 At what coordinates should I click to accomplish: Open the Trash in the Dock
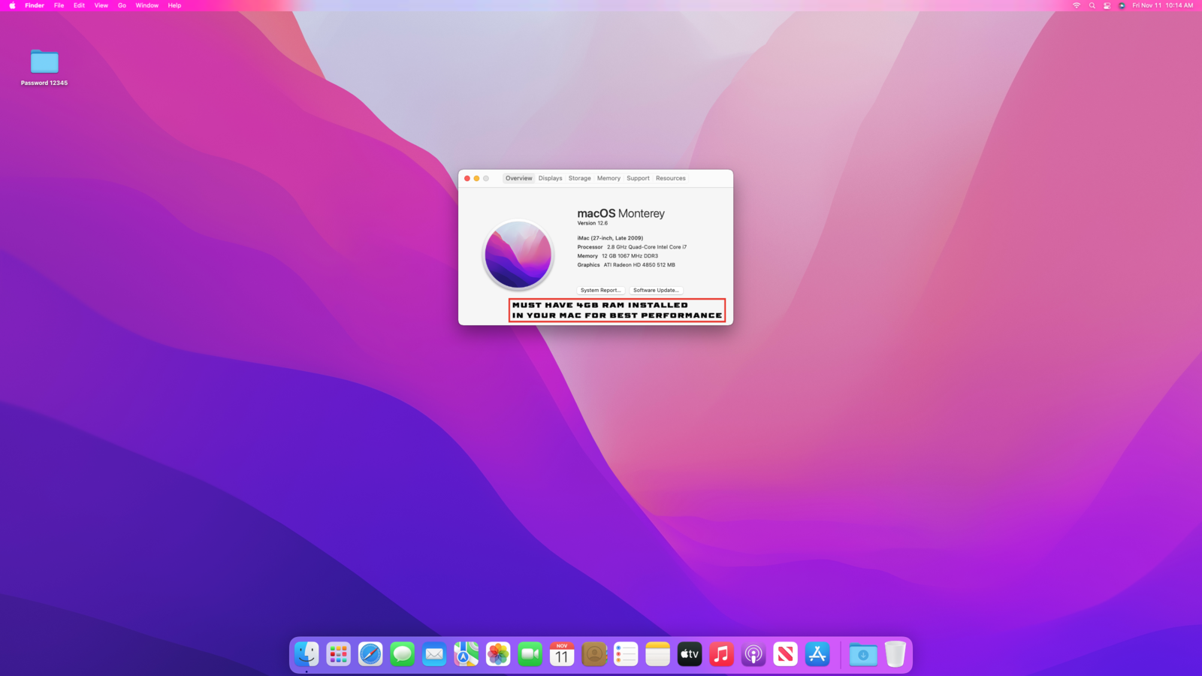(895, 654)
